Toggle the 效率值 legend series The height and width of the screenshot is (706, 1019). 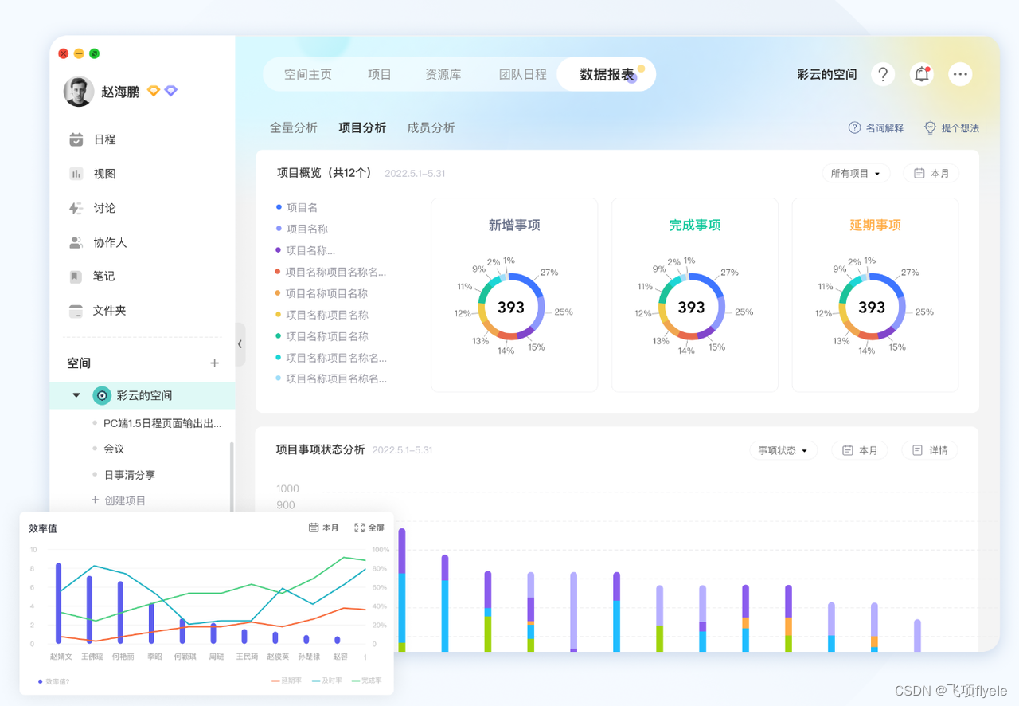pos(53,681)
